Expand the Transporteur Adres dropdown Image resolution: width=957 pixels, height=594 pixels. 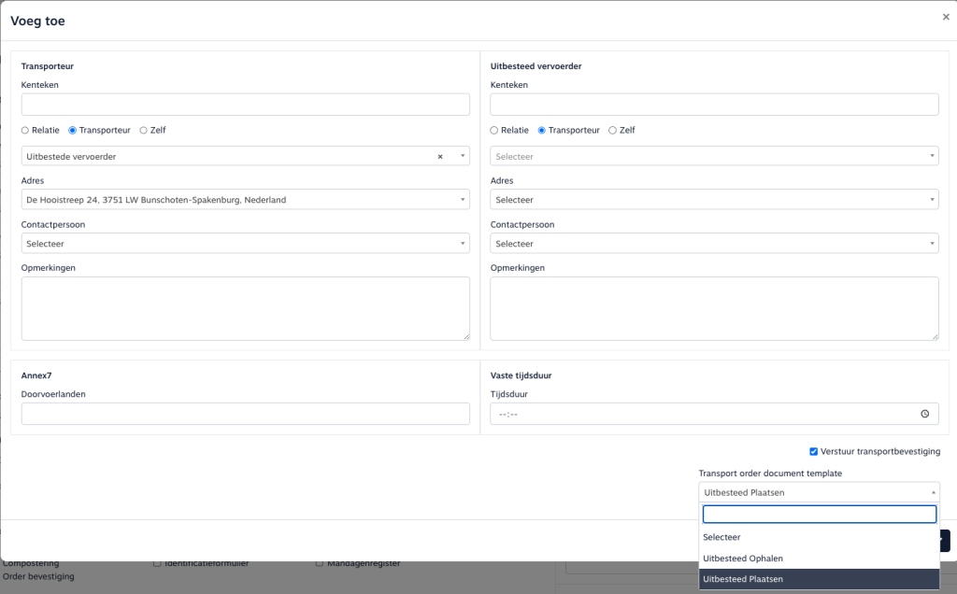tap(245, 200)
